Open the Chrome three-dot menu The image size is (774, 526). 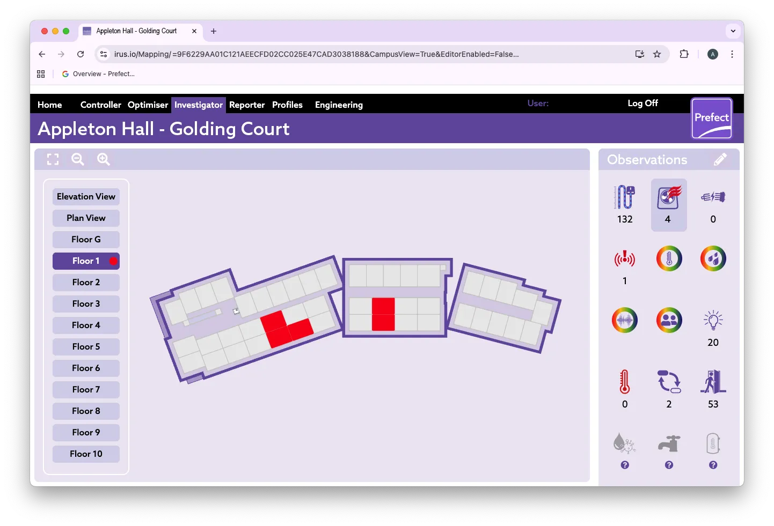coord(732,54)
